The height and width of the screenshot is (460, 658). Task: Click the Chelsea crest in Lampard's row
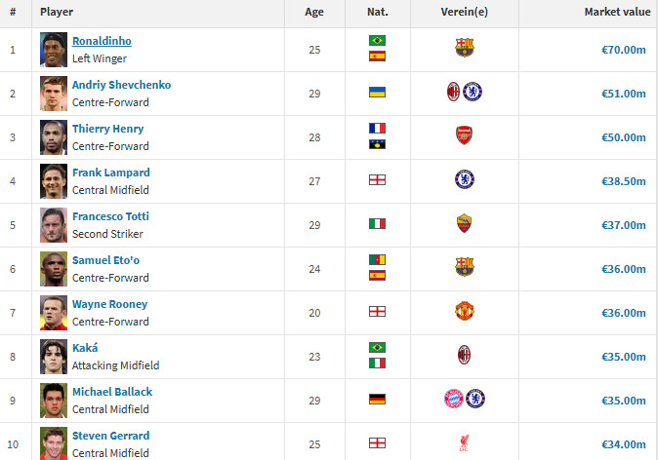464,179
